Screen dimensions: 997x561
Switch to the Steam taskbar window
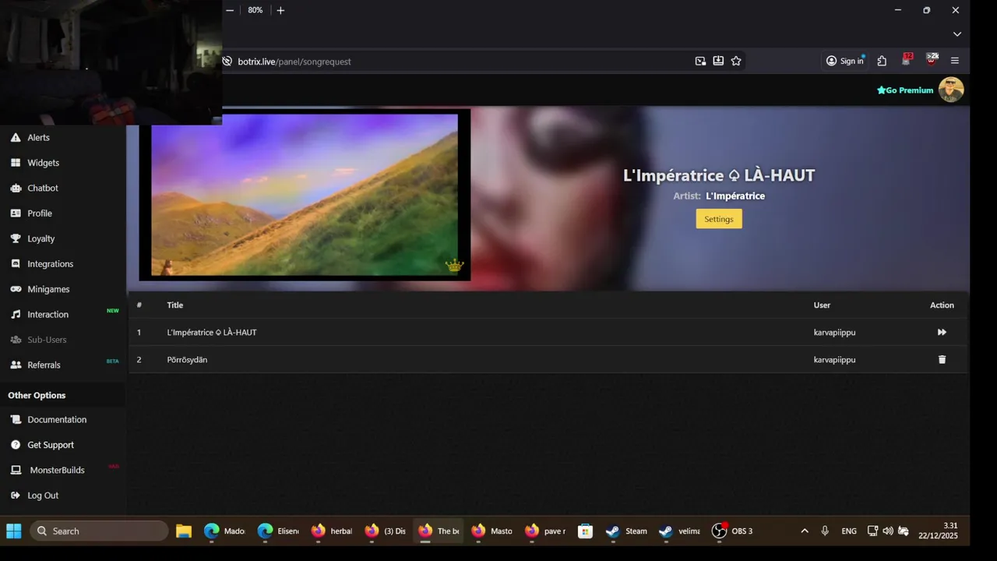point(627,531)
